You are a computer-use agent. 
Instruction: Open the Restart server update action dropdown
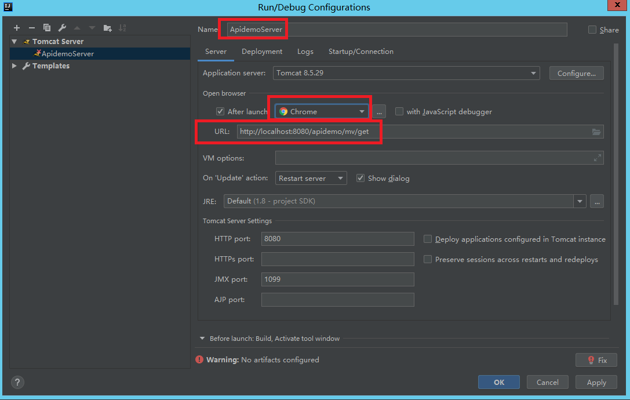[311, 178]
